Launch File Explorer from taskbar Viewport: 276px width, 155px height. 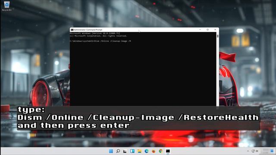139,151
